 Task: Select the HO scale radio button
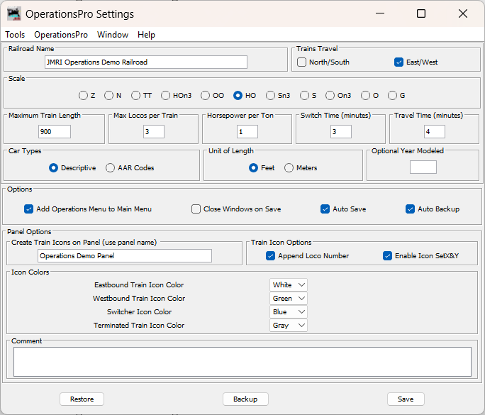[x=238, y=95]
